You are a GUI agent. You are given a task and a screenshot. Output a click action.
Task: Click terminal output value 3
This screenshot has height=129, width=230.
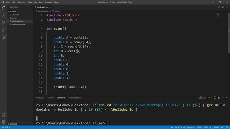click(37, 119)
